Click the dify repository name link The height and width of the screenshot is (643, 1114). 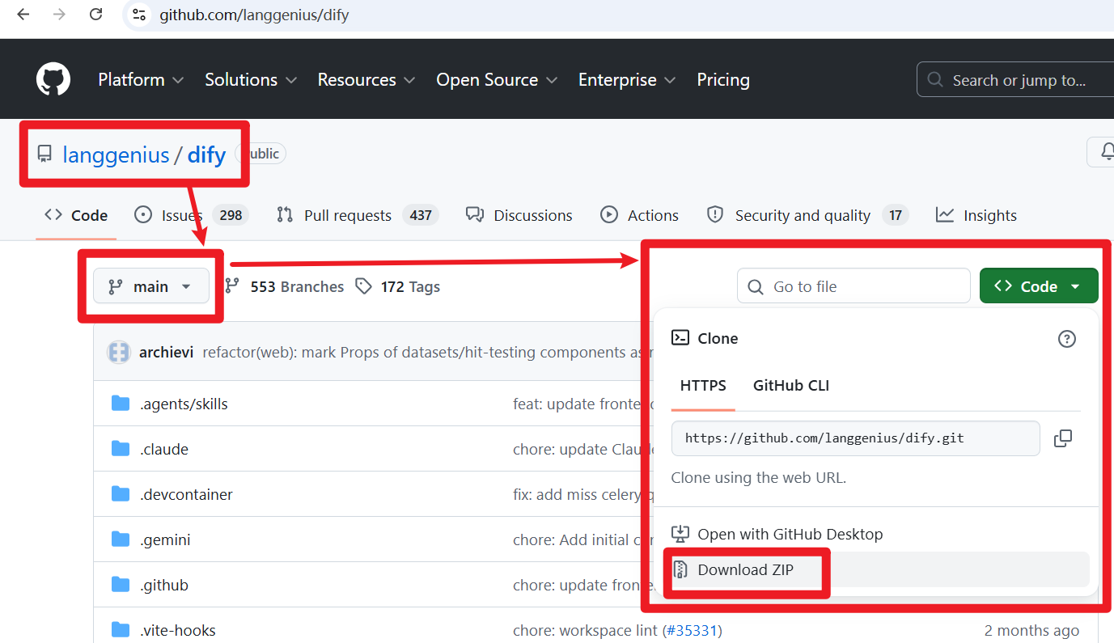206,154
